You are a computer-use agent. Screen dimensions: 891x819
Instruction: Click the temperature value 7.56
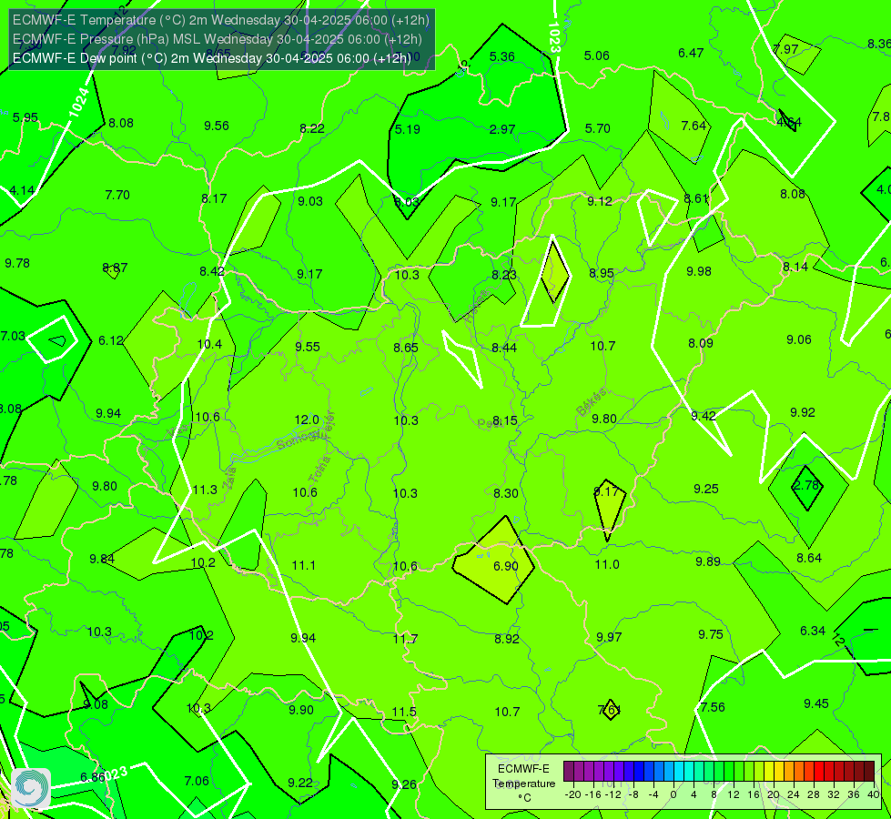tap(713, 707)
